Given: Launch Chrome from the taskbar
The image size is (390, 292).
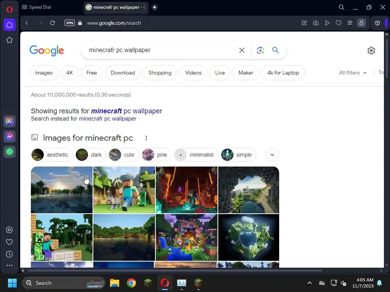Looking at the screenshot, I should pos(131,283).
